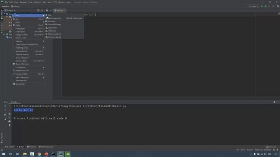
Task: Clear console output with trash icon
Action: coord(10,125)
